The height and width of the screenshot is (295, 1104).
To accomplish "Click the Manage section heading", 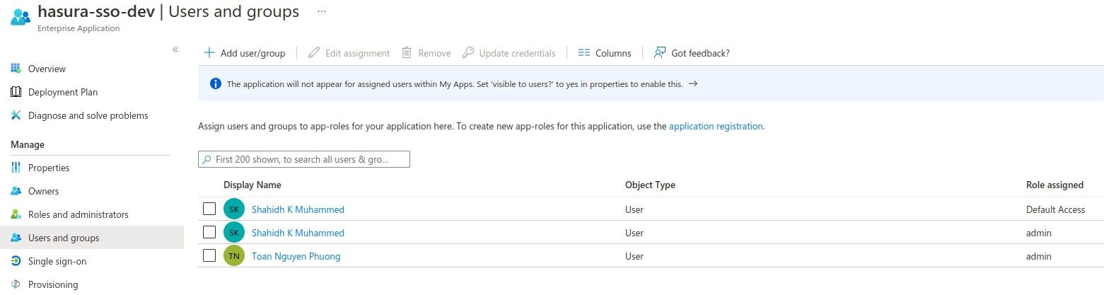I will [x=28, y=144].
